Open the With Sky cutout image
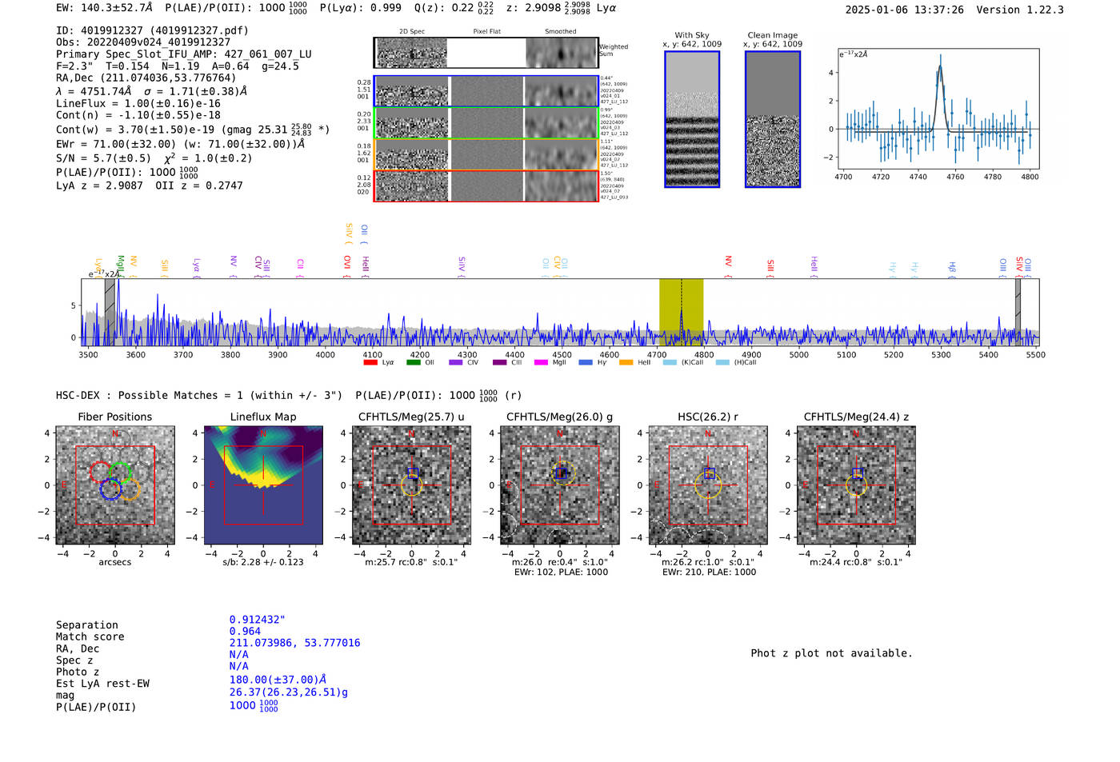Viewport: 1120px width, 762px height. pos(692,119)
